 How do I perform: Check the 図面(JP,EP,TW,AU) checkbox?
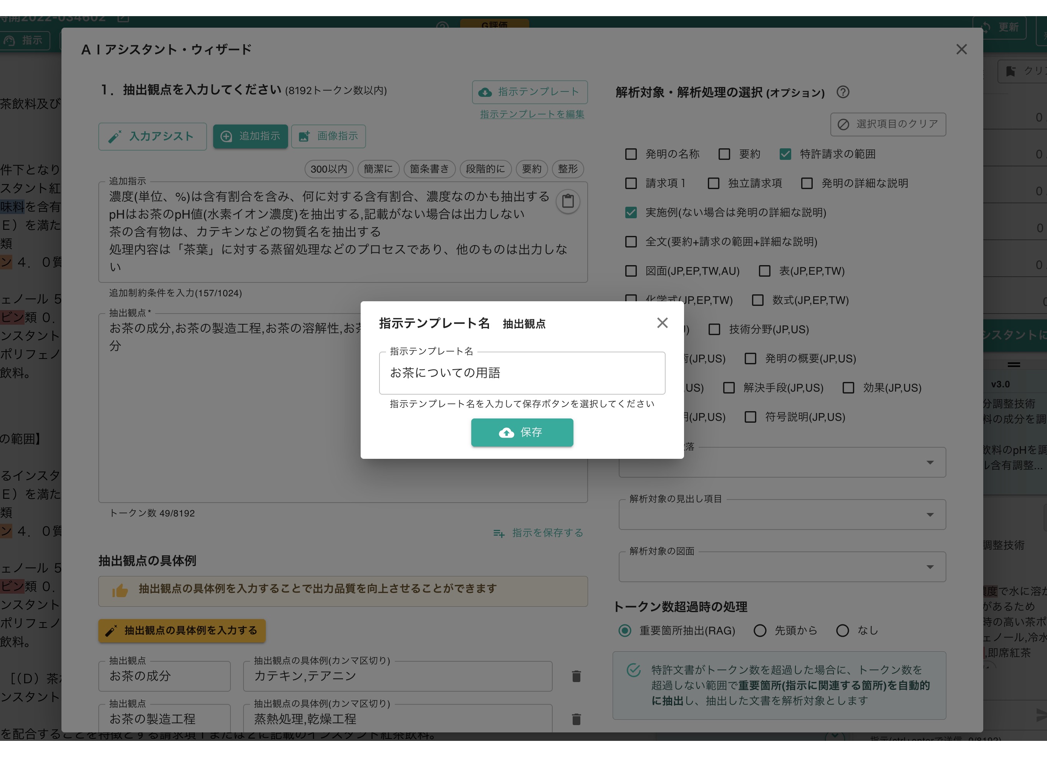[x=631, y=271]
